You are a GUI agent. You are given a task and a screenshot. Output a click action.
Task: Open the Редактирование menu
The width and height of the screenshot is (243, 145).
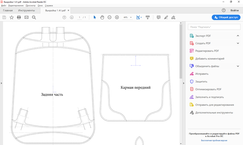click(16, 6)
